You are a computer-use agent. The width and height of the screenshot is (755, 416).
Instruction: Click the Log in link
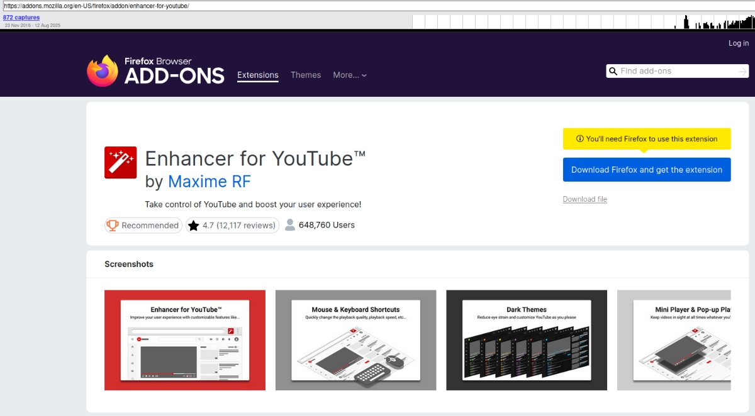coord(739,43)
